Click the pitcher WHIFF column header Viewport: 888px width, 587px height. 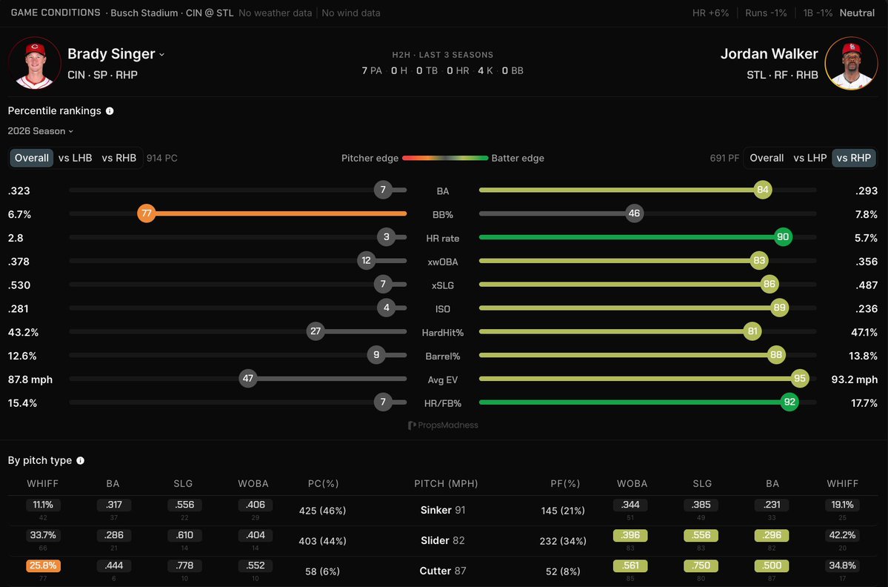[42, 484]
